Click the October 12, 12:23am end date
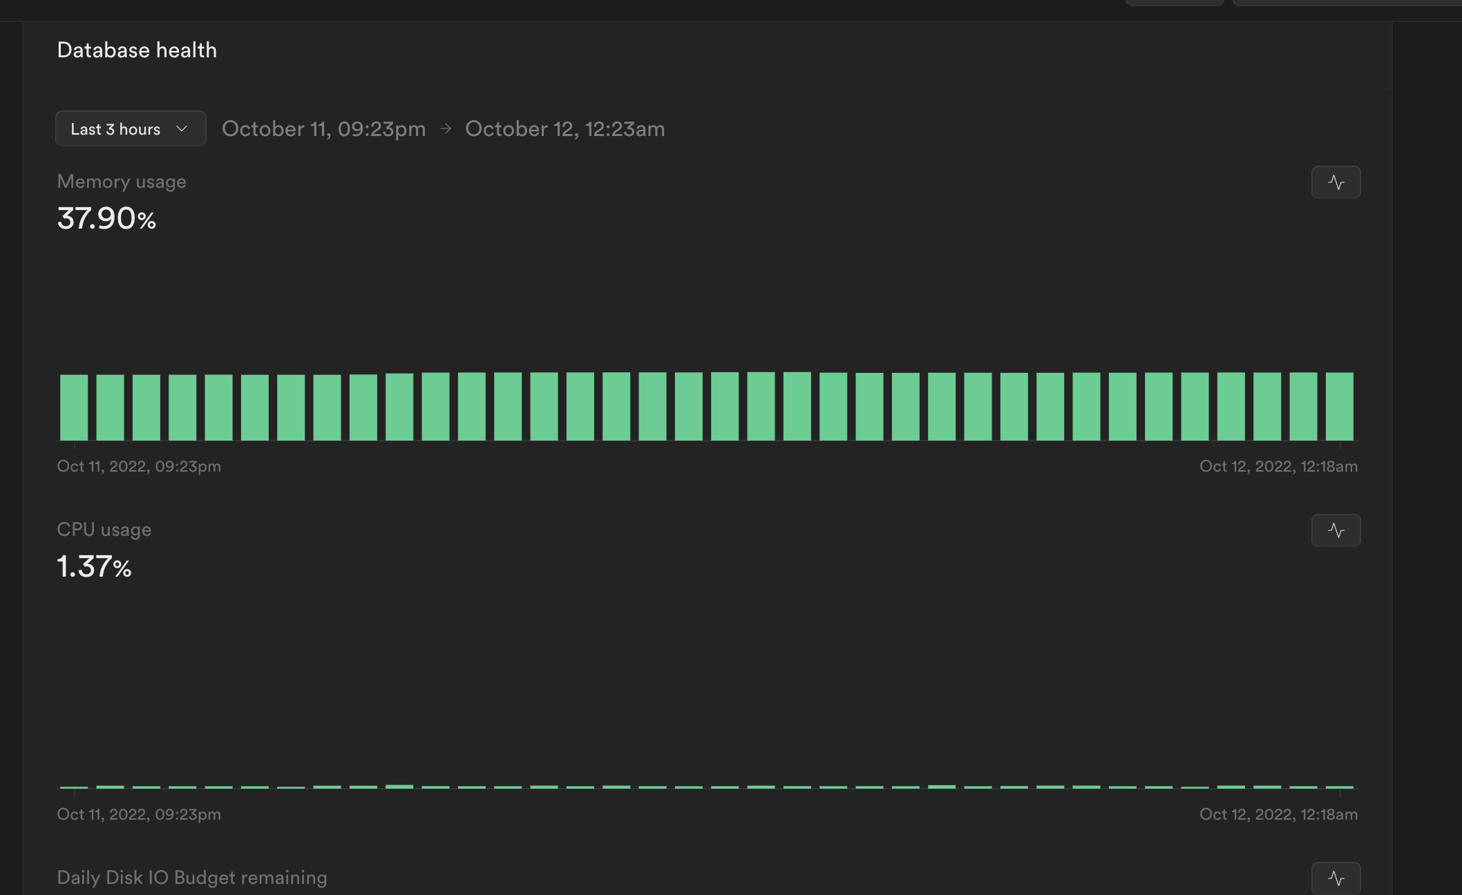This screenshot has height=895, width=1462. pos(565,128)
